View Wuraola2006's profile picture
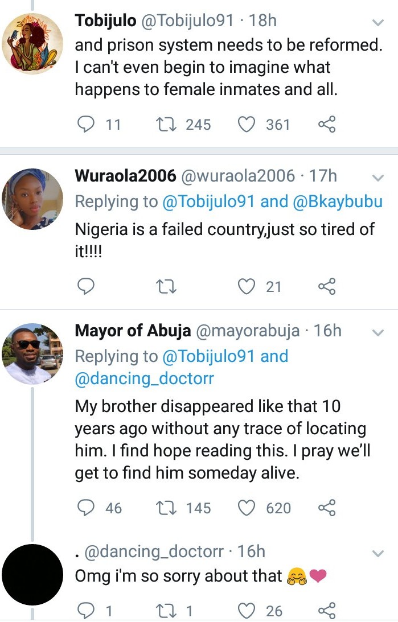 point(32,199)
